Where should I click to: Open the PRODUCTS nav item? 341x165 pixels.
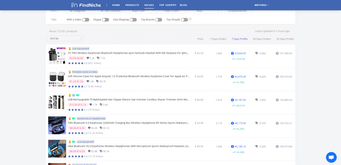point(132,5)
